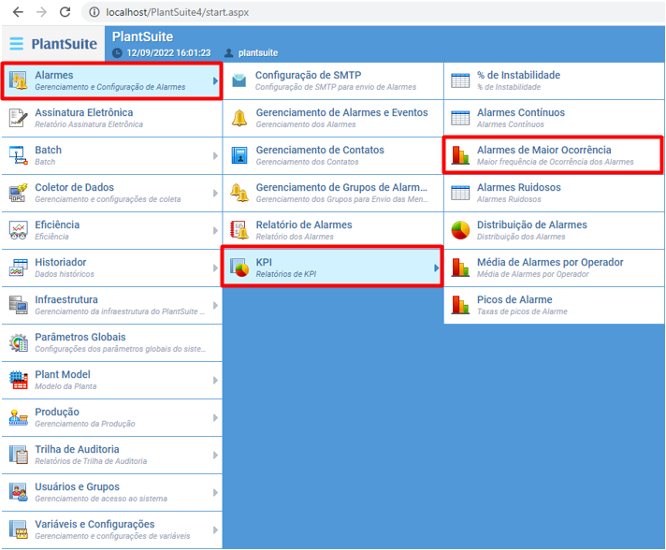Click the Alarmes Contínuos title text
The image size is (666, 550).
[521, 112]
